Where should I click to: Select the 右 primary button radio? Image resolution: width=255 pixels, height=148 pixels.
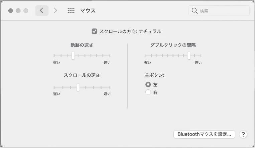point(148,92)
